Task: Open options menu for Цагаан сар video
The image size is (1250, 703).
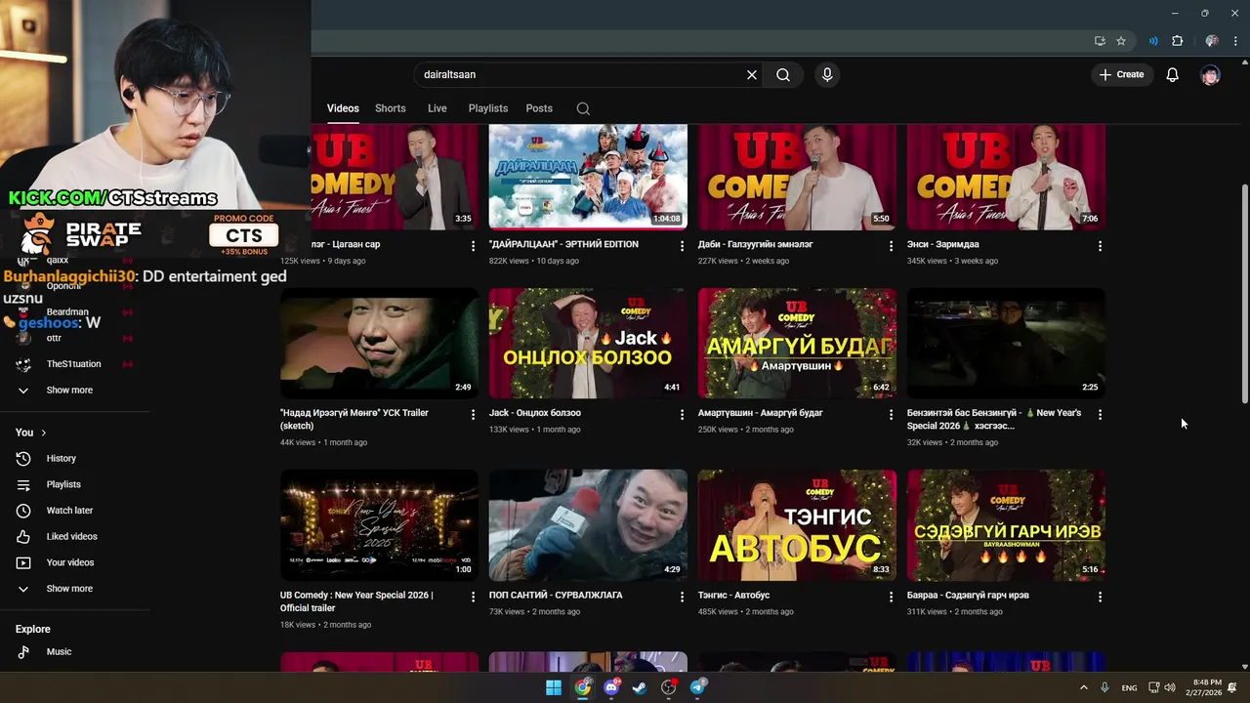Action: [x=474, y=246]
